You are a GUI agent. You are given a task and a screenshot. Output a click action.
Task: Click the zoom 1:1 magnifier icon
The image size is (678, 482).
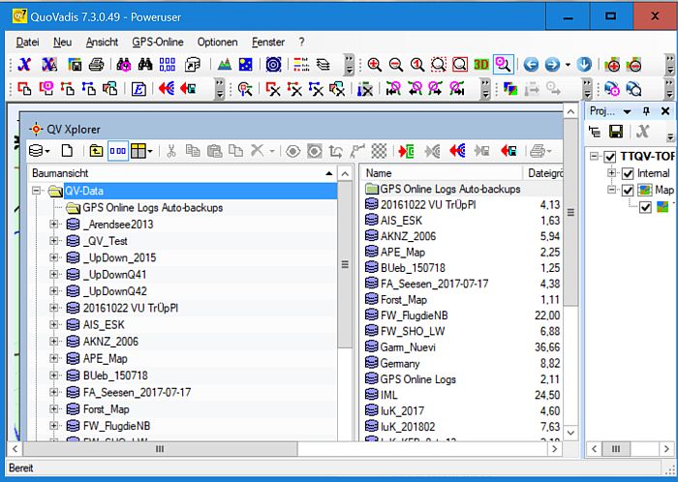click(x=416, y=65)
